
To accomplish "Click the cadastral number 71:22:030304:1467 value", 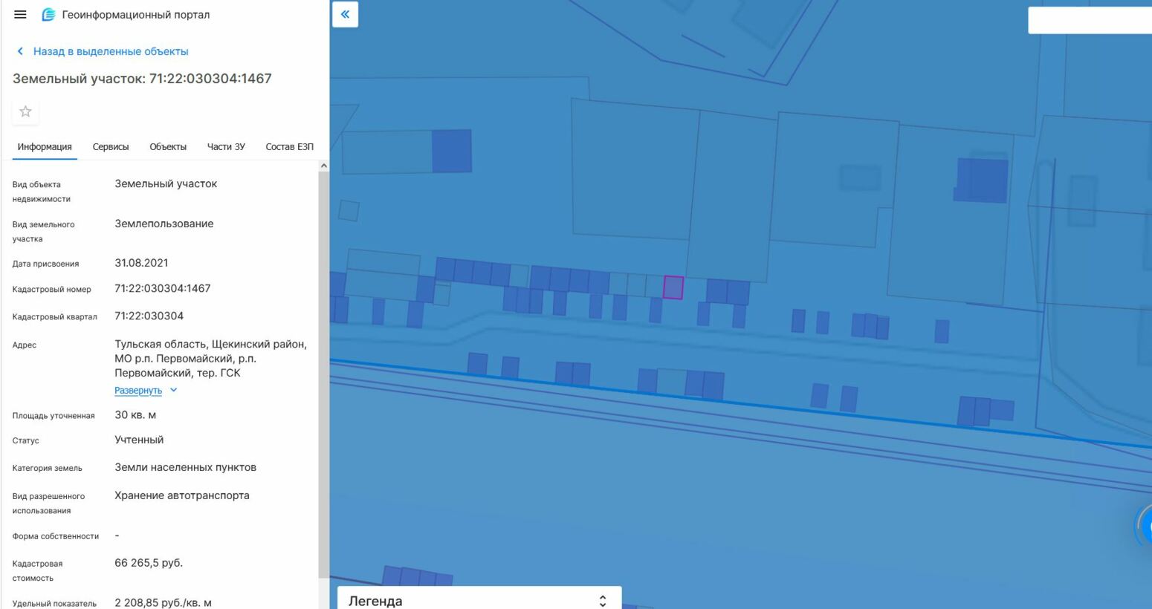I will coord(163,288).
